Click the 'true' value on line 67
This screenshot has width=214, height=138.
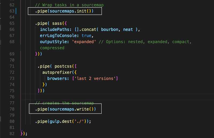point(86,36)
